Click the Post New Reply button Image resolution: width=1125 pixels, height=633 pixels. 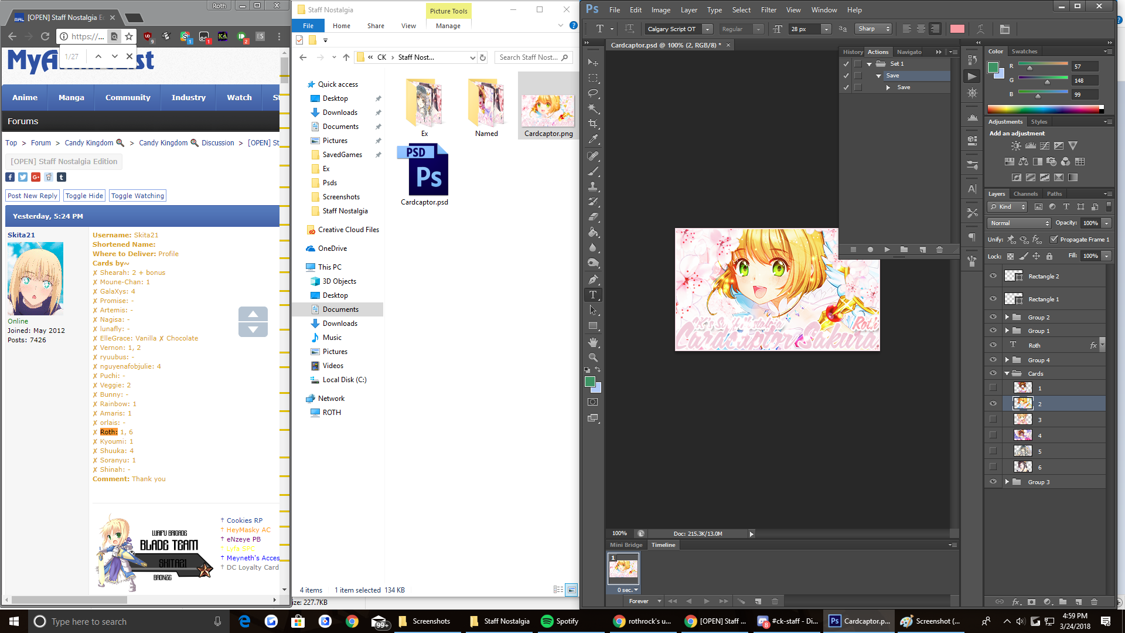[x=32, y=195]
